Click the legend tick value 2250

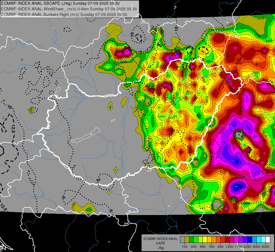click(247, 247)
